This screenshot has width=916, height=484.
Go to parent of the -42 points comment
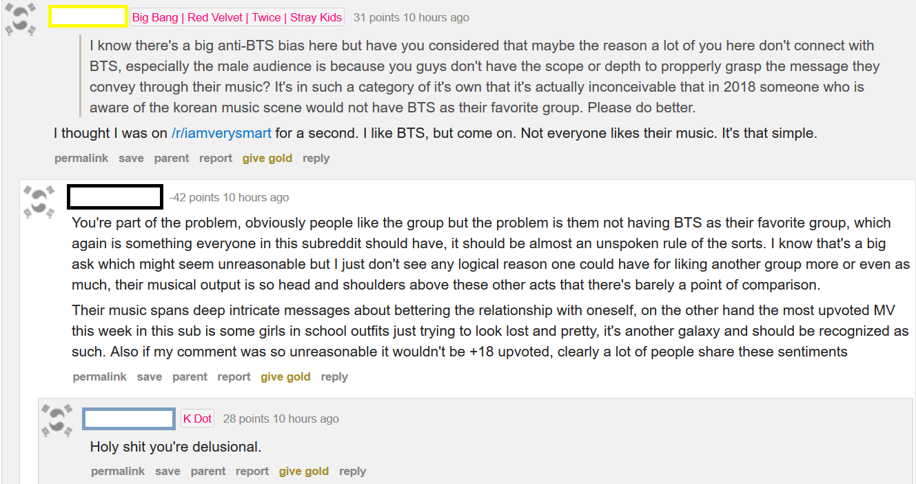(190, 376)
